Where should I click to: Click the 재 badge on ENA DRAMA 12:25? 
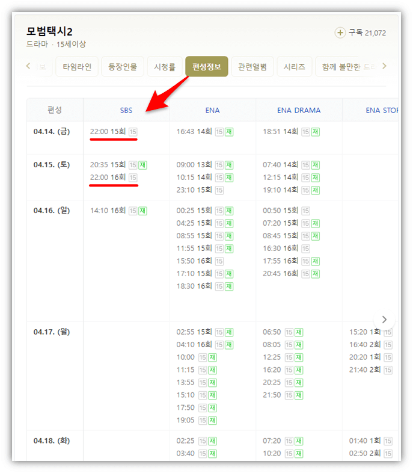pos(299,357)
